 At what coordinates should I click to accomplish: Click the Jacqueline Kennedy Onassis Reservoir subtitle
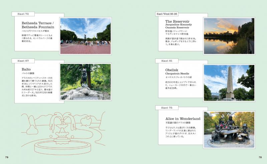coord(179,26)
